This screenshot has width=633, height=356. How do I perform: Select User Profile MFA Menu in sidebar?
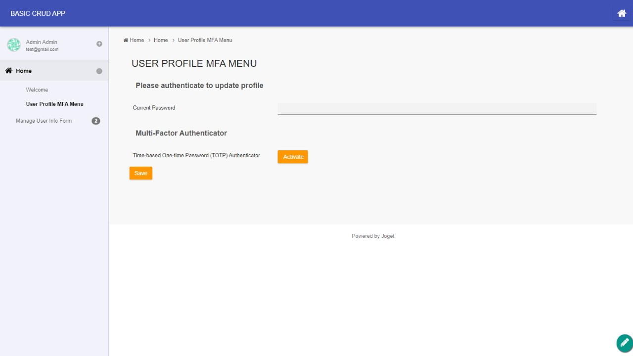54,104
